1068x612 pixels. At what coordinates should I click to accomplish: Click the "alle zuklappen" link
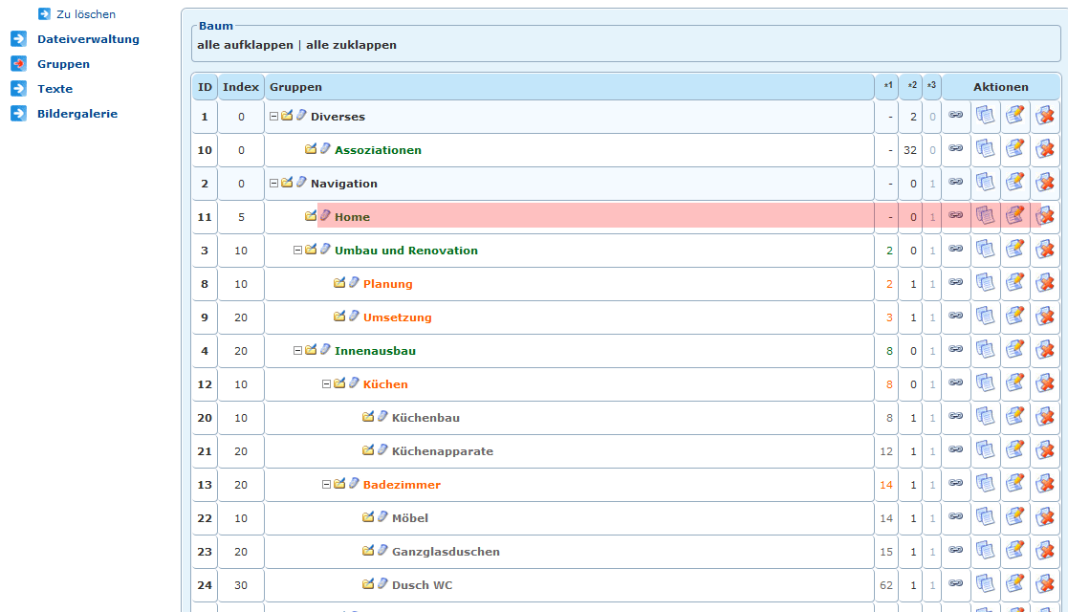(x=351, y=45)
